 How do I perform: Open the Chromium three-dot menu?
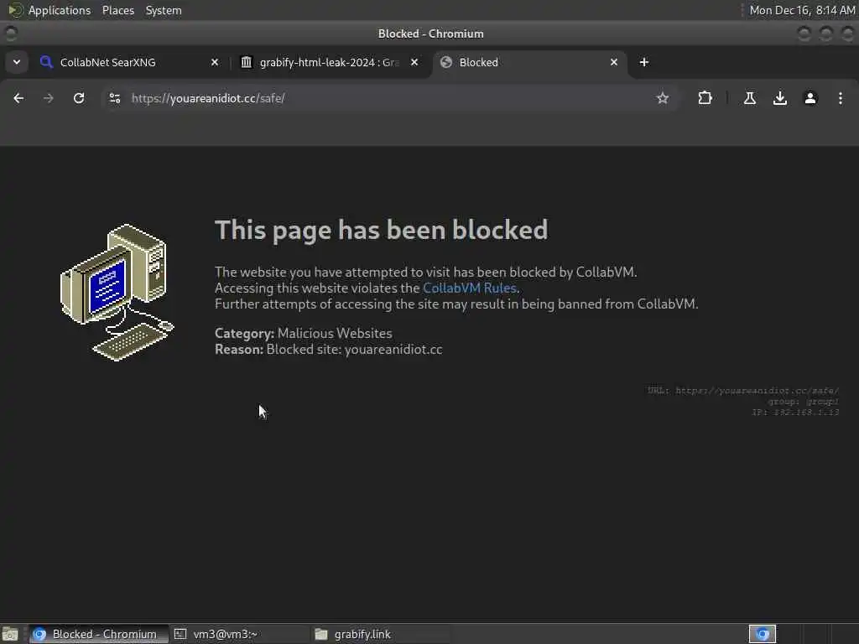pos(841,98)
